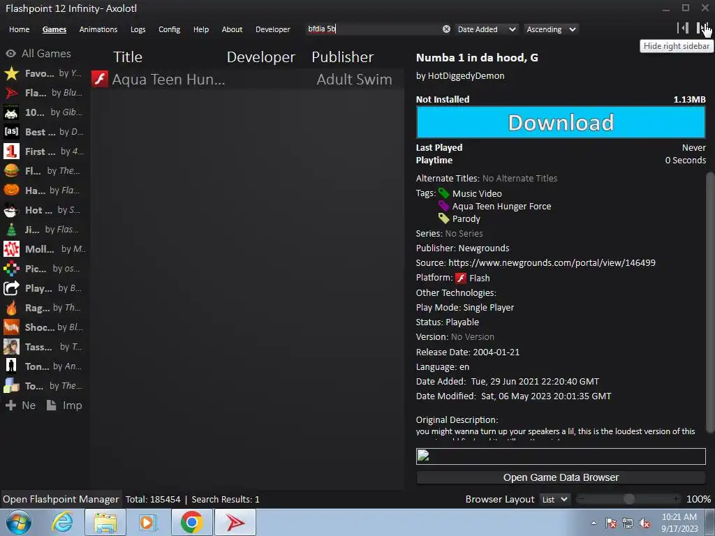This screenshot has width=715, height=536.
Task: Open the Help tab
Action: pyautogui.click(x=201, y=29)
